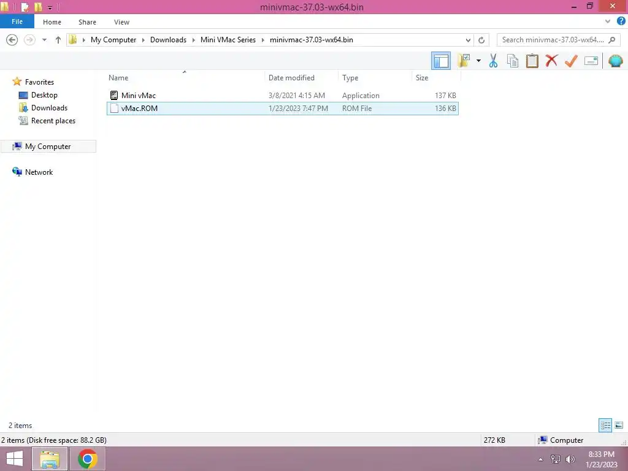This screenshot has height=471, width=628.
Task: Open Recent places in navigation pane
Action: (53, 121)
